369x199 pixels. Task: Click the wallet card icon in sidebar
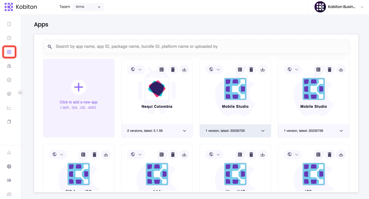(x=9, y=180)
